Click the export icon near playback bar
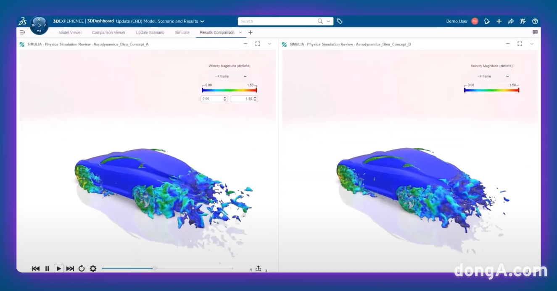Screen dimensions: 557x291 click(258, 268)
